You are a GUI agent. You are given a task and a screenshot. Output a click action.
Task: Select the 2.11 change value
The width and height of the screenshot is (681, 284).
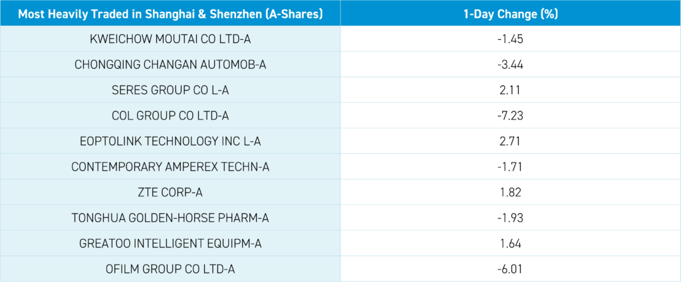click(x=511, y=90)
